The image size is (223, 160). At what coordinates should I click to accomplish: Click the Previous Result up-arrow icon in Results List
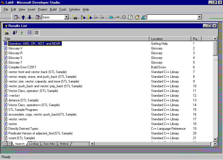click(x=21, y=32)
